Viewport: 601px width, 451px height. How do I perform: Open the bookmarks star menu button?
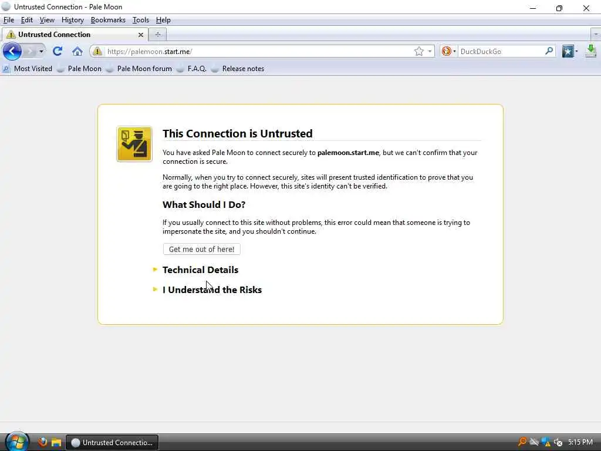click(x=568, y=51)
